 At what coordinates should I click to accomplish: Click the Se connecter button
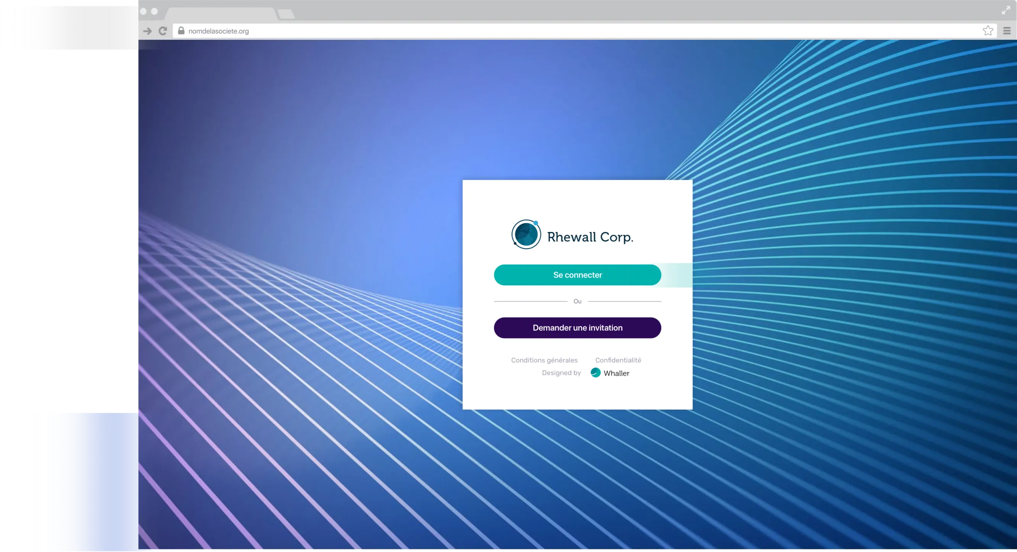[x=577, y=275]
